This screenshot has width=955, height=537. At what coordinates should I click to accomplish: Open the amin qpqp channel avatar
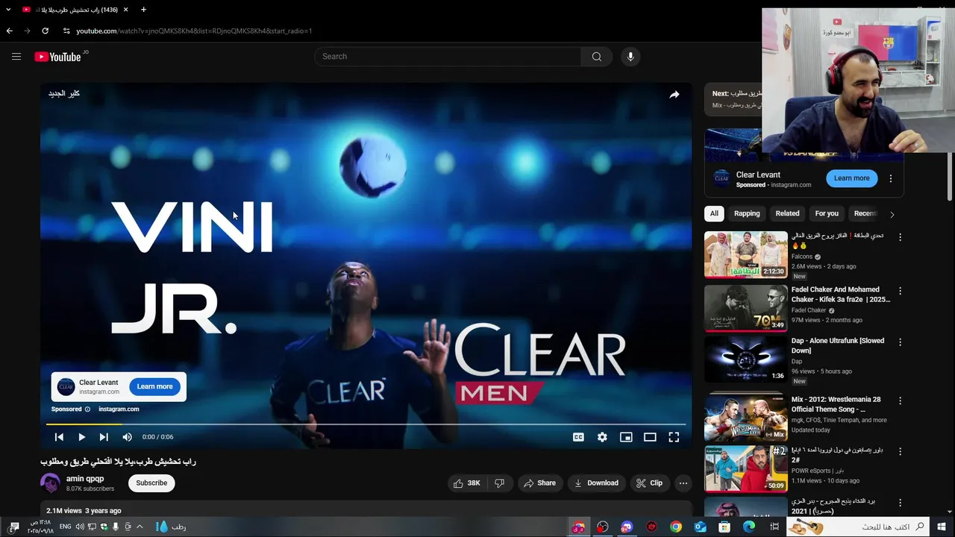coord(50,483)
